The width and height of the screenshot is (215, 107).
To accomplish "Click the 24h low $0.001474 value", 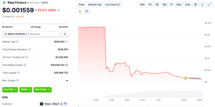I will [7, 27].
